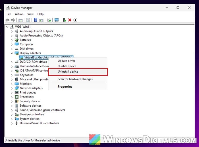199x147 pixels.
Task: Collapse the WDS-Win11 root node
Action: (x=7, y=27)
